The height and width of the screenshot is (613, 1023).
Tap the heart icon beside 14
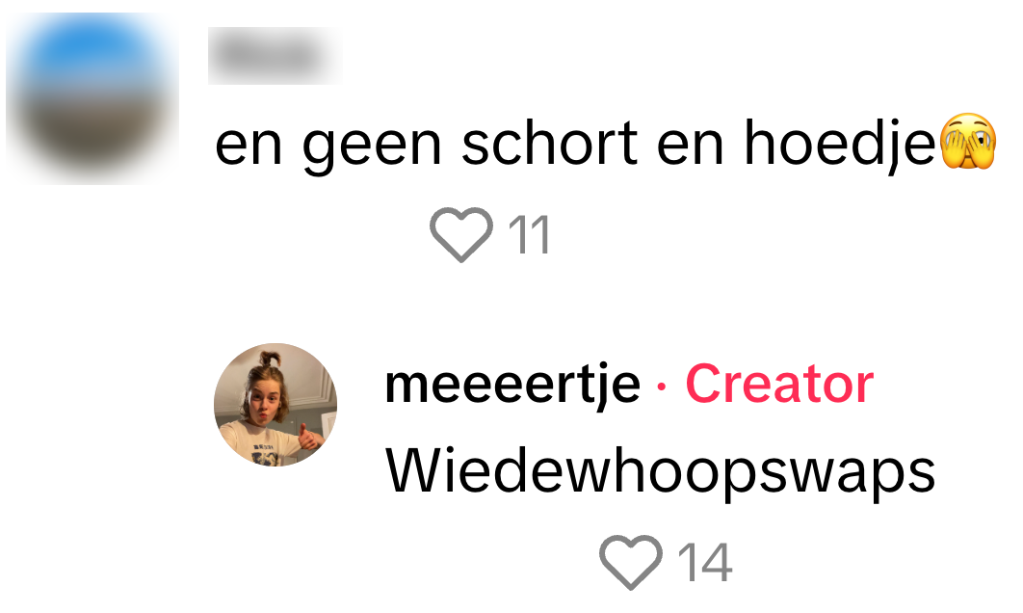631,562
